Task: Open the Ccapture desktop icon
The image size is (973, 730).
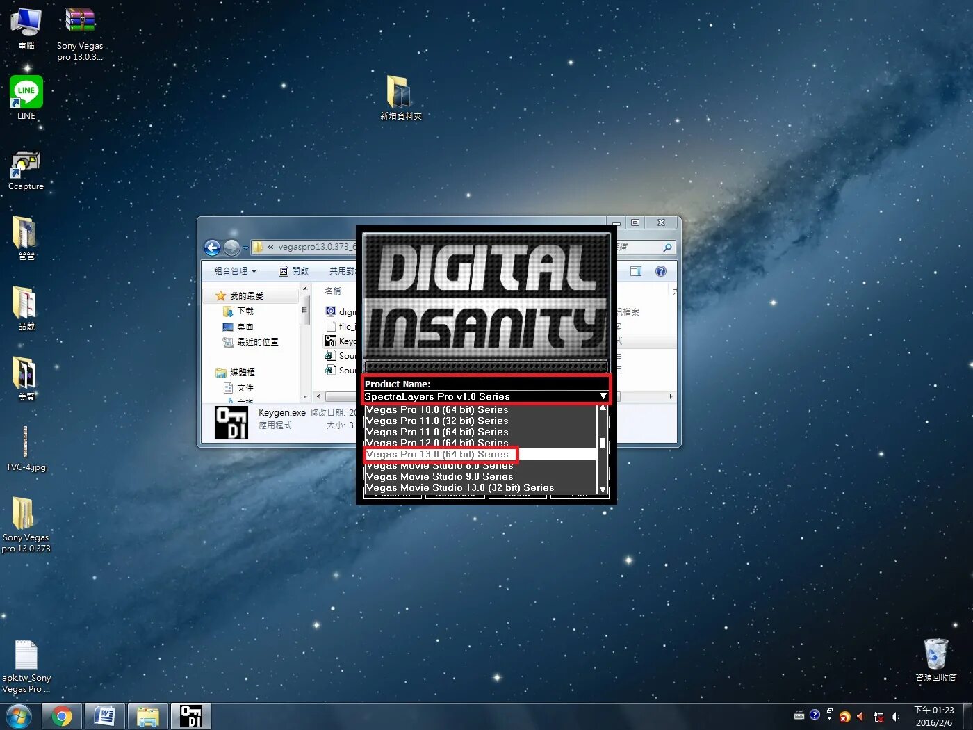Action: coord(26,170)
